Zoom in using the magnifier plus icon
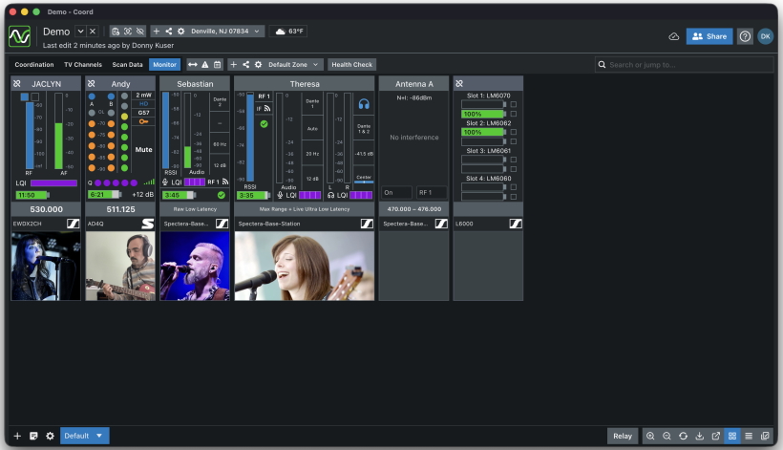Image resolution: width=783 pixels, height=450 pixels. (x=650, y=436)
